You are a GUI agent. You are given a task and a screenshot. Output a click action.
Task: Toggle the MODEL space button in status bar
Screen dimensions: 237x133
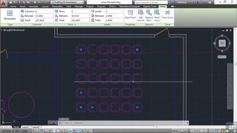click(x=175, y=131)
